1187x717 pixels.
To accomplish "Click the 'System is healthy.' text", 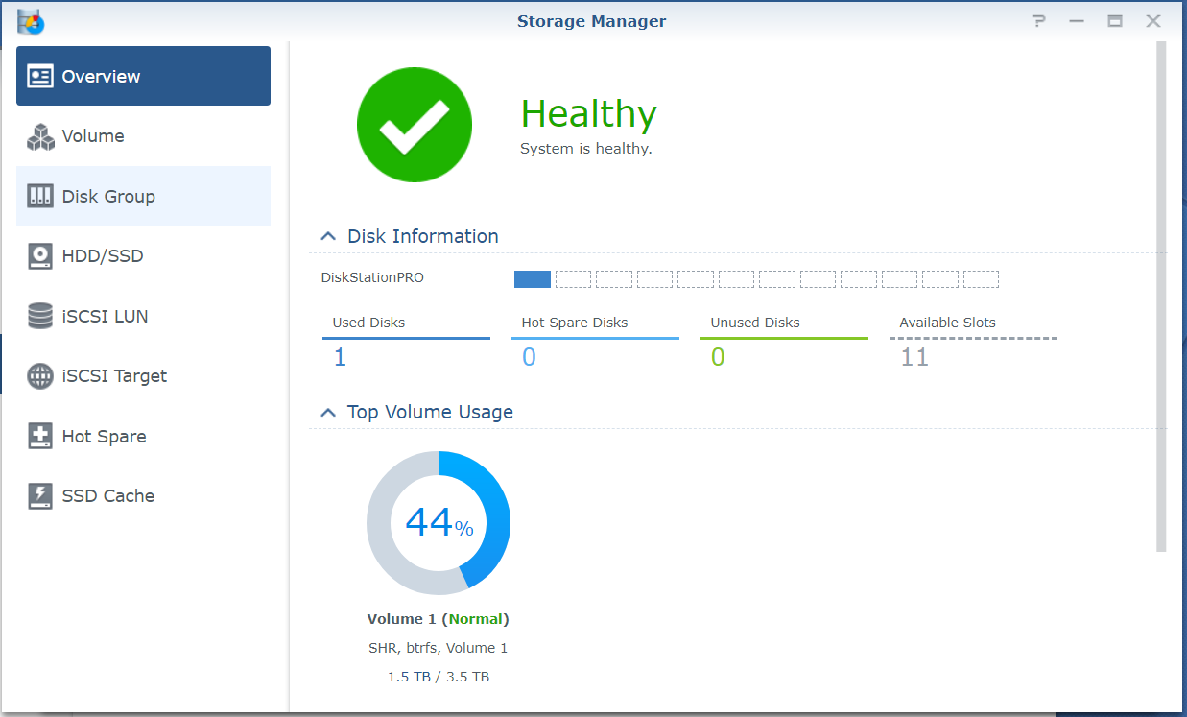I will click(x=586, y=149).
